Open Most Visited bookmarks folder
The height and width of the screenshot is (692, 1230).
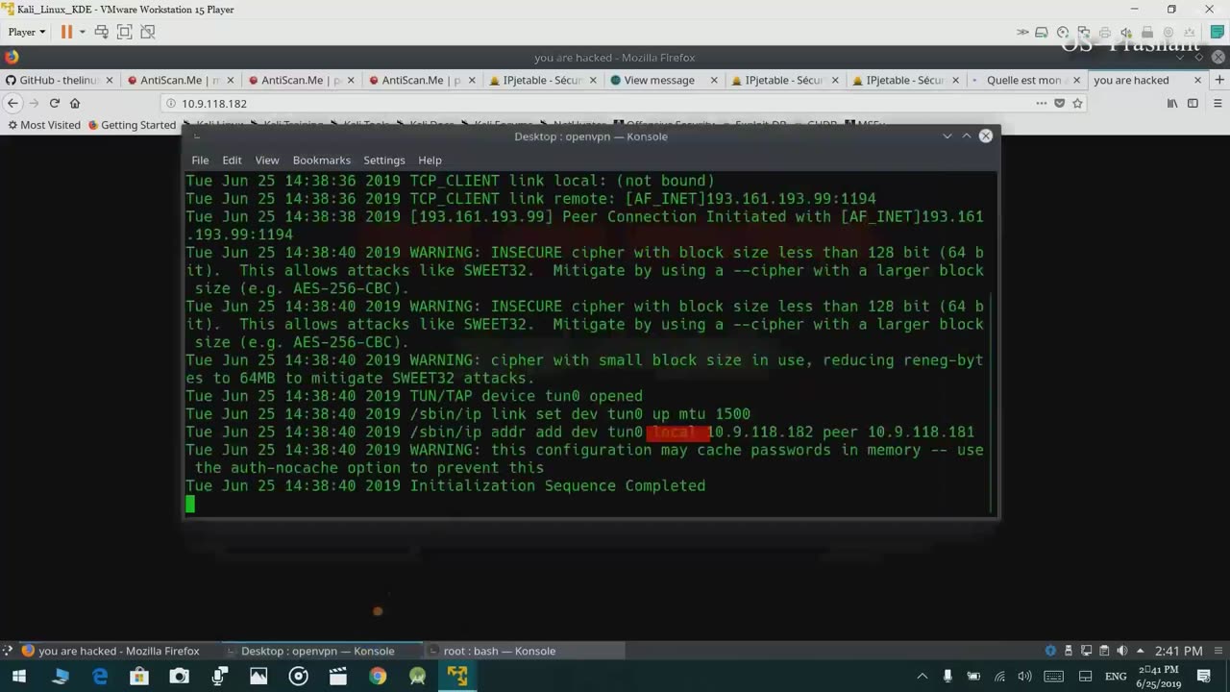(44, 125)
